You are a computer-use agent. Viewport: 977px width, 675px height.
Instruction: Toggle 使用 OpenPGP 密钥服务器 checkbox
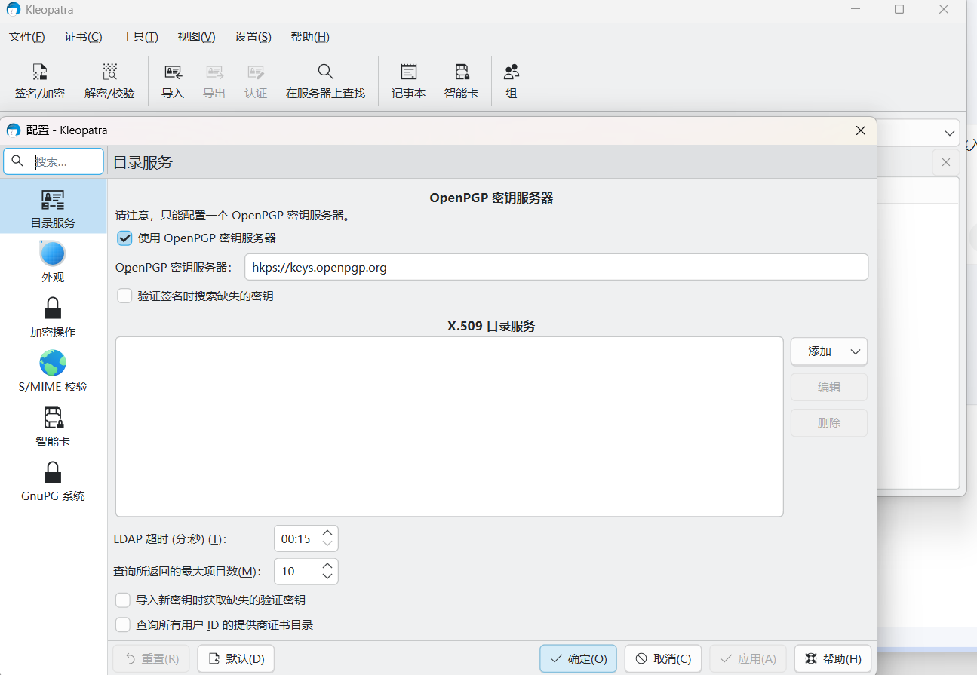[125, 238]
